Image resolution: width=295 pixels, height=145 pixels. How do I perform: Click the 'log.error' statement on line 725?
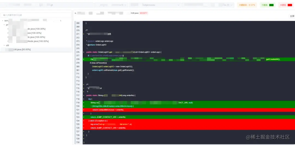111,124
